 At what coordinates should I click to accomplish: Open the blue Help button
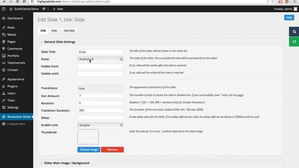pos(289,18)
